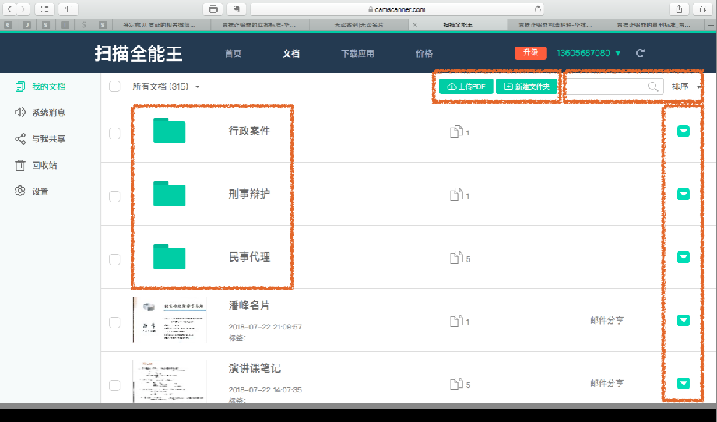Check the box for 民事代理 folder
Image resolution: width=717 pixels, height=422 pixels.
coord(114,259)
